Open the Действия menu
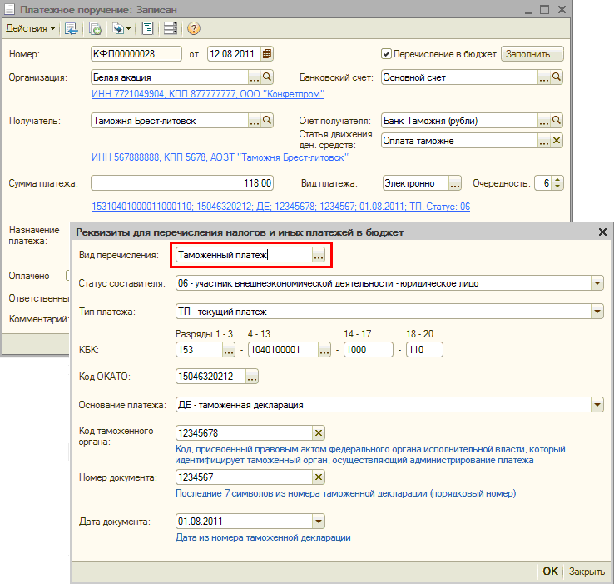The height and width of the screenshot is (584, 614). tap(30, 28)
